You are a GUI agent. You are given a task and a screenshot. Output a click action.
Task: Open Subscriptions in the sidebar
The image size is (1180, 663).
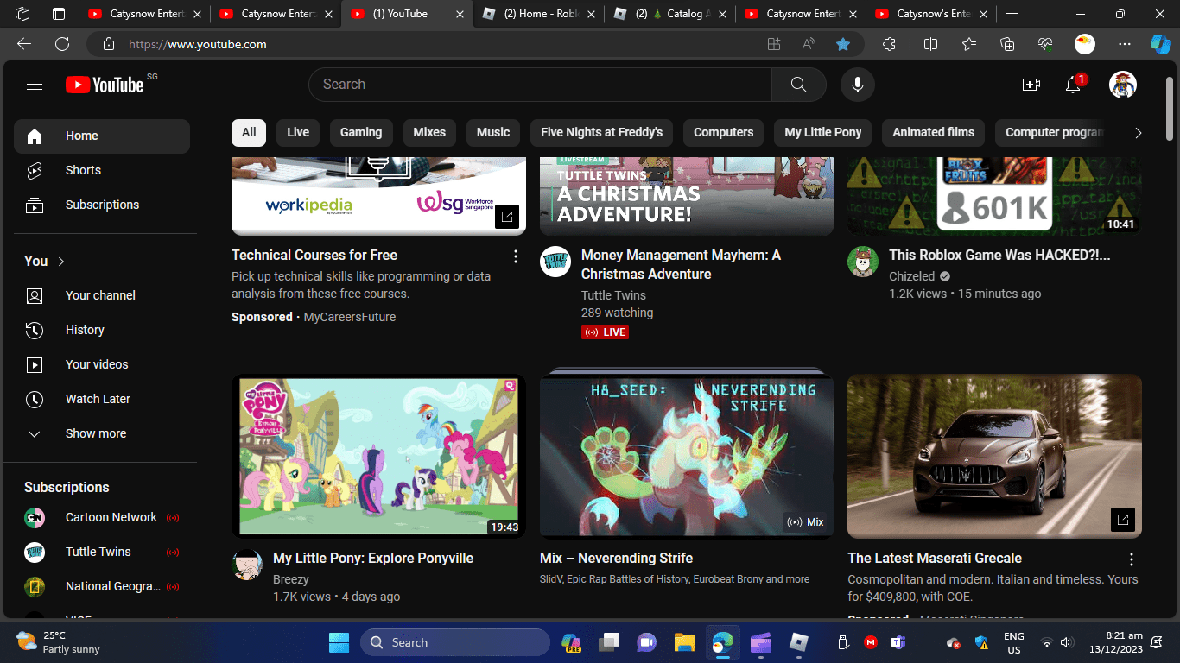tap(102, 205)
